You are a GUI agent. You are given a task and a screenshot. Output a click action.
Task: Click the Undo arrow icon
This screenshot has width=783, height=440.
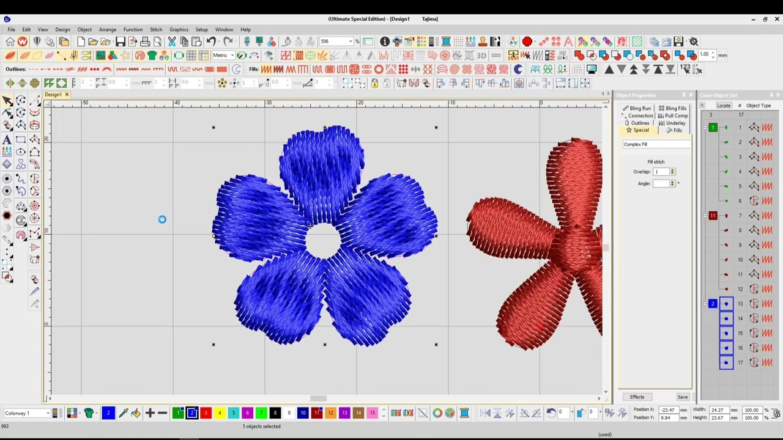point(212,42)
